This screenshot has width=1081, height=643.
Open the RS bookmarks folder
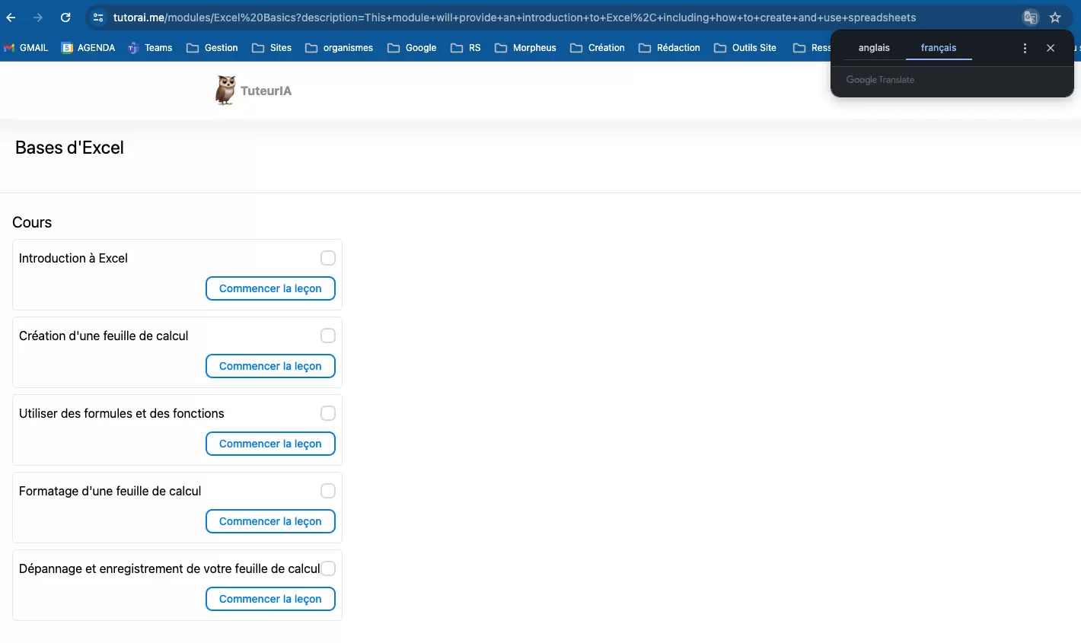466,48
